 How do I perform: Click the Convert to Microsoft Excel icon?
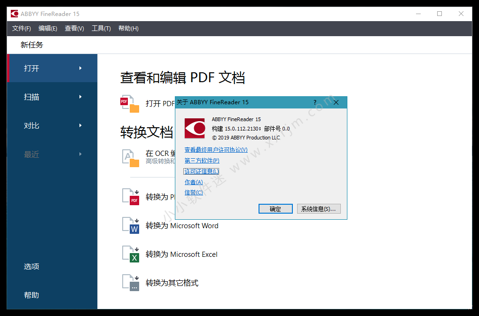(x=131, y=254)
